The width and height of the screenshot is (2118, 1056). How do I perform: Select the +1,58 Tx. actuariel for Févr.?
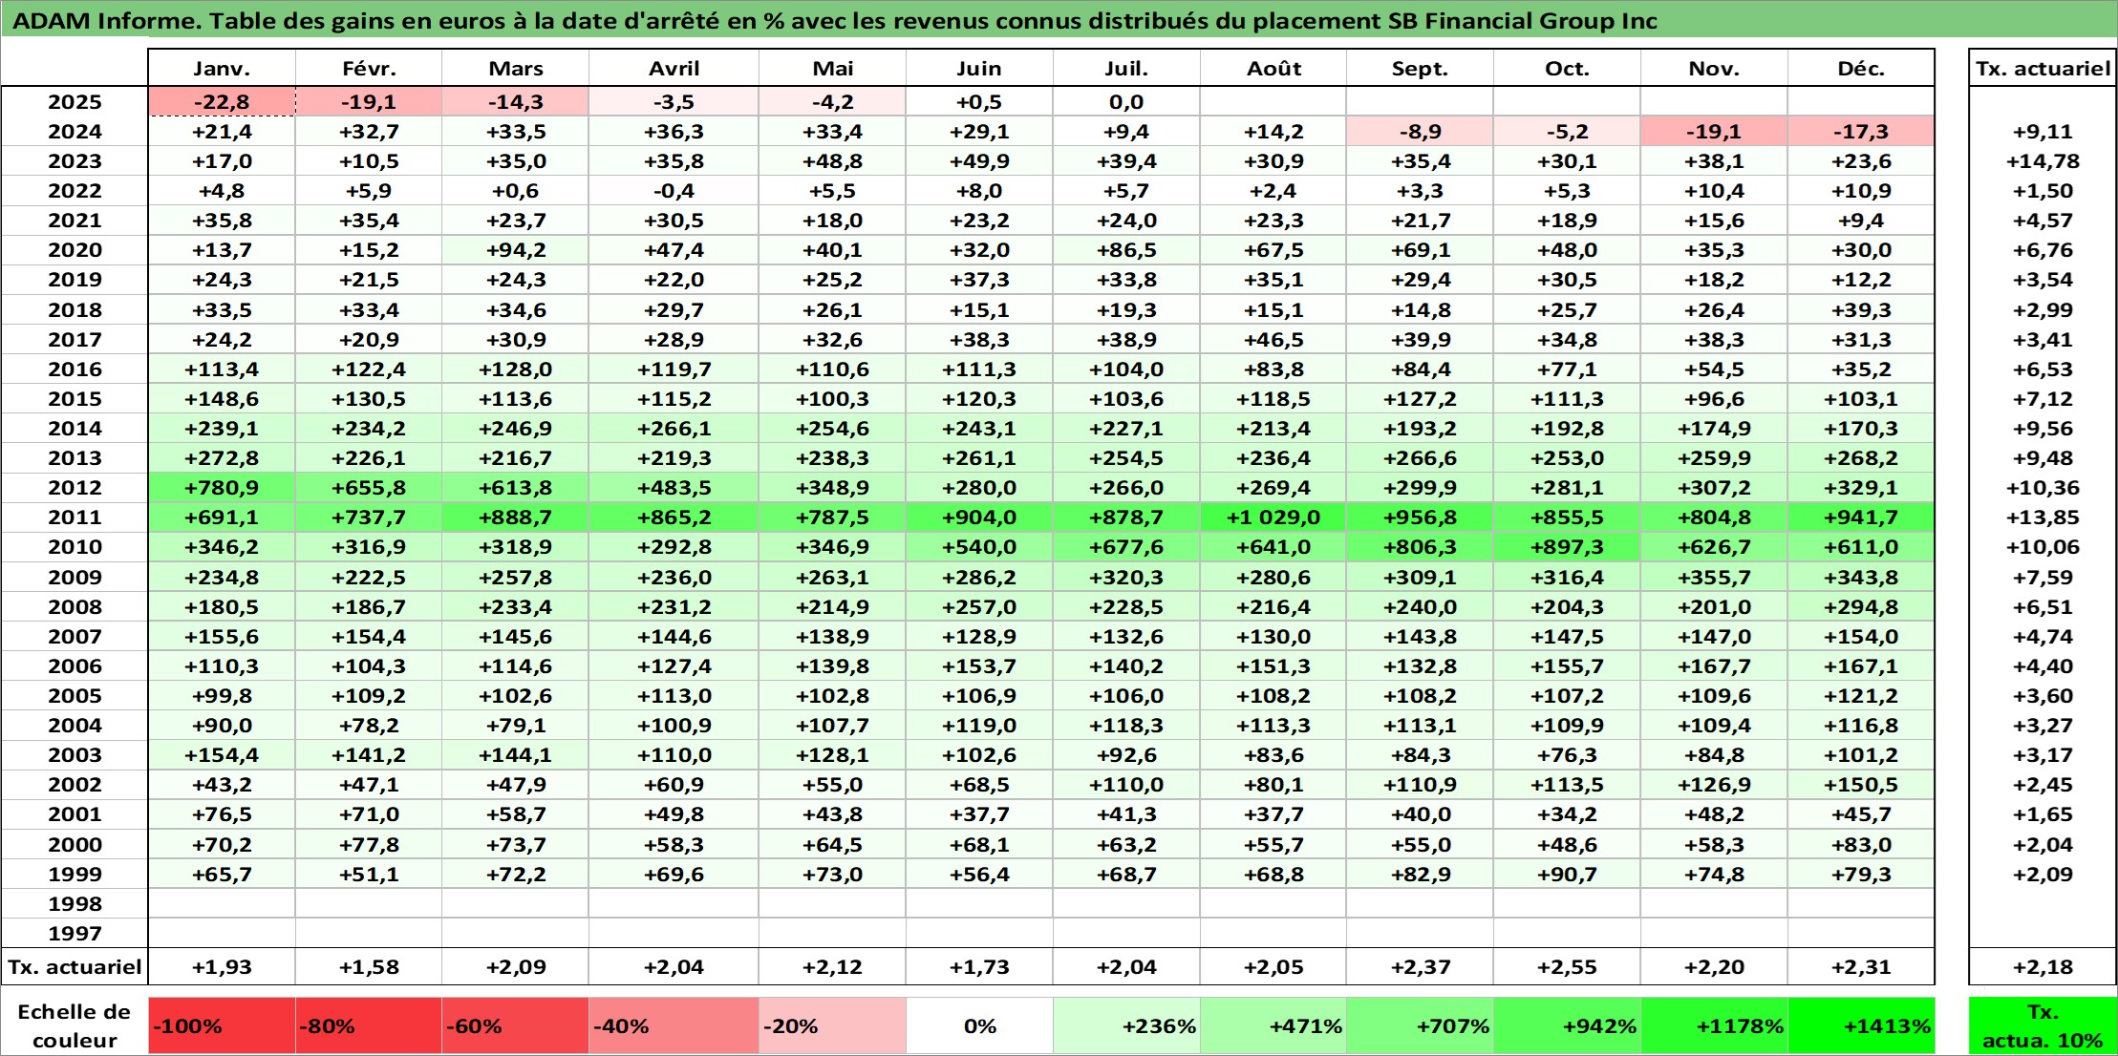[369, 966]
